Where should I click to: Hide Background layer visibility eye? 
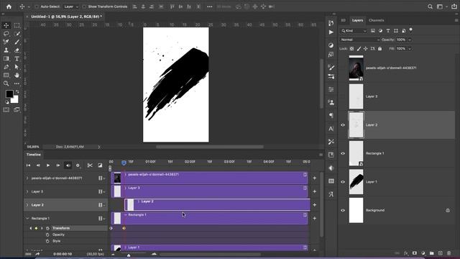point(343,210)
